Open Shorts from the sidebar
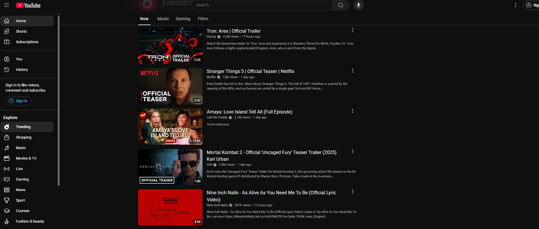Image resolution: width=539 pixels, height=229 pixels. pyautogui.click(x=27, y=32)
